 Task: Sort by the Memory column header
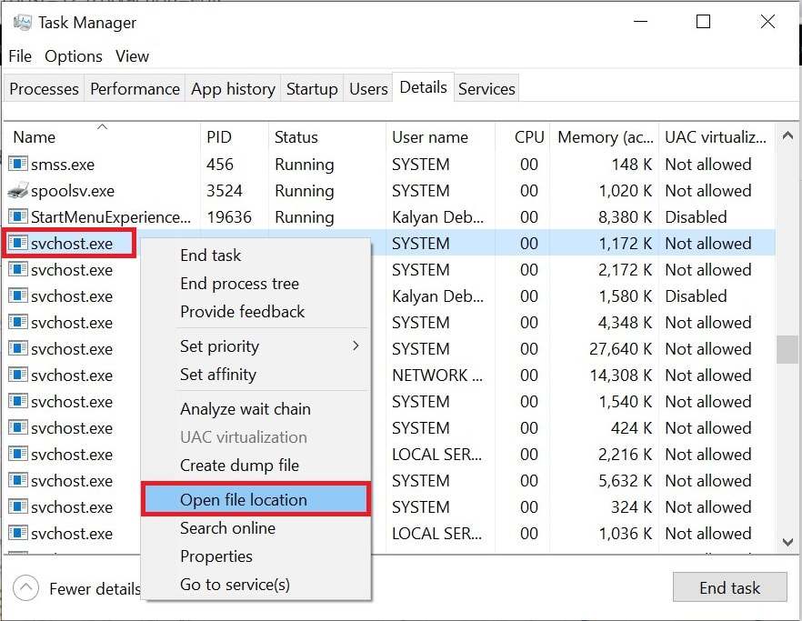coord(604,137)
